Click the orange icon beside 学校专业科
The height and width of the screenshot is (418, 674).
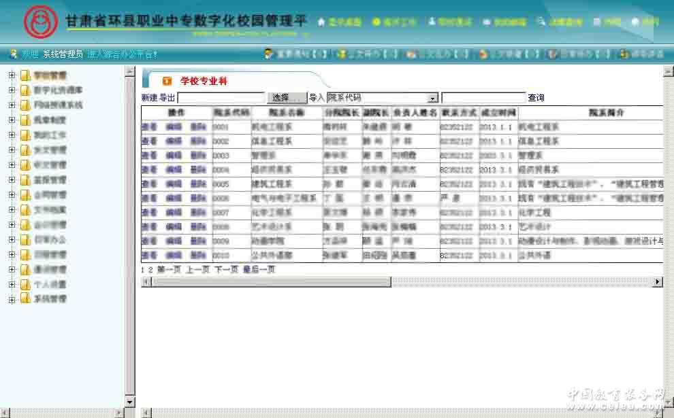tap(167, 81)
